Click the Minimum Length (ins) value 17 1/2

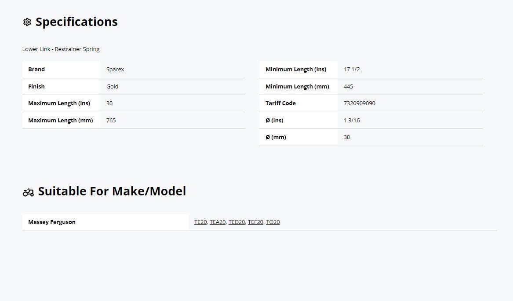[352, 70]
